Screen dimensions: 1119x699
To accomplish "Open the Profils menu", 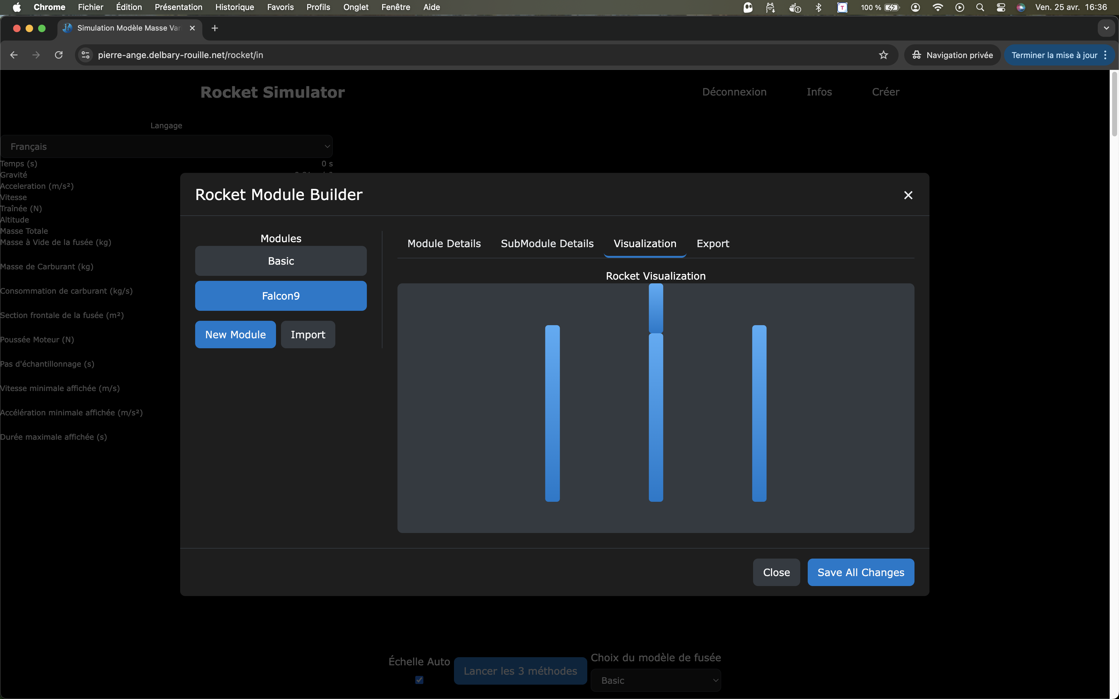I will (x=318, y=7).
